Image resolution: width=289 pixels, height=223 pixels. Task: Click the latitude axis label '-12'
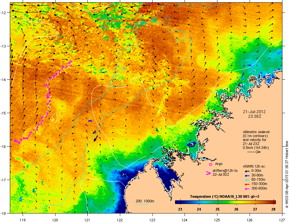pyautogui.click(x=4, y=13)
